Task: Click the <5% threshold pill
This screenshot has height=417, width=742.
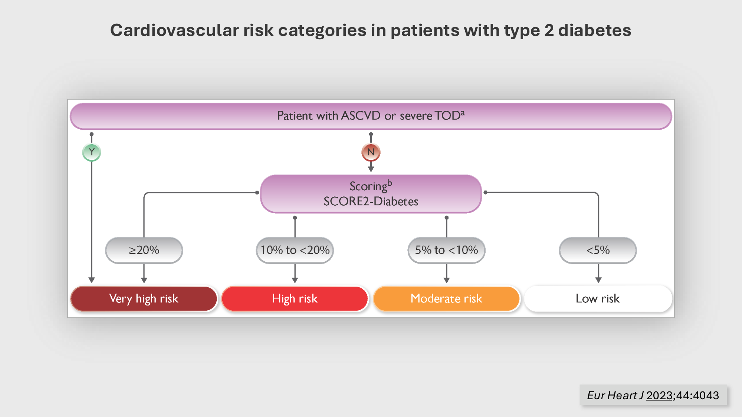Action: click(598, 250)
